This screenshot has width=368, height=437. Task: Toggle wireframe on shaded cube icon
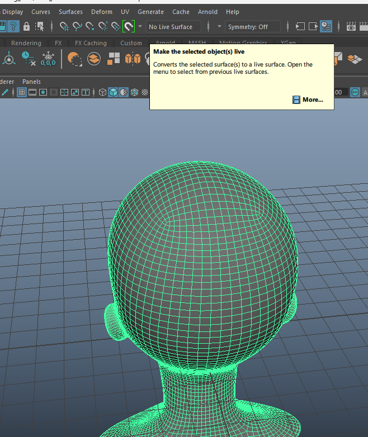click(134, 92)
